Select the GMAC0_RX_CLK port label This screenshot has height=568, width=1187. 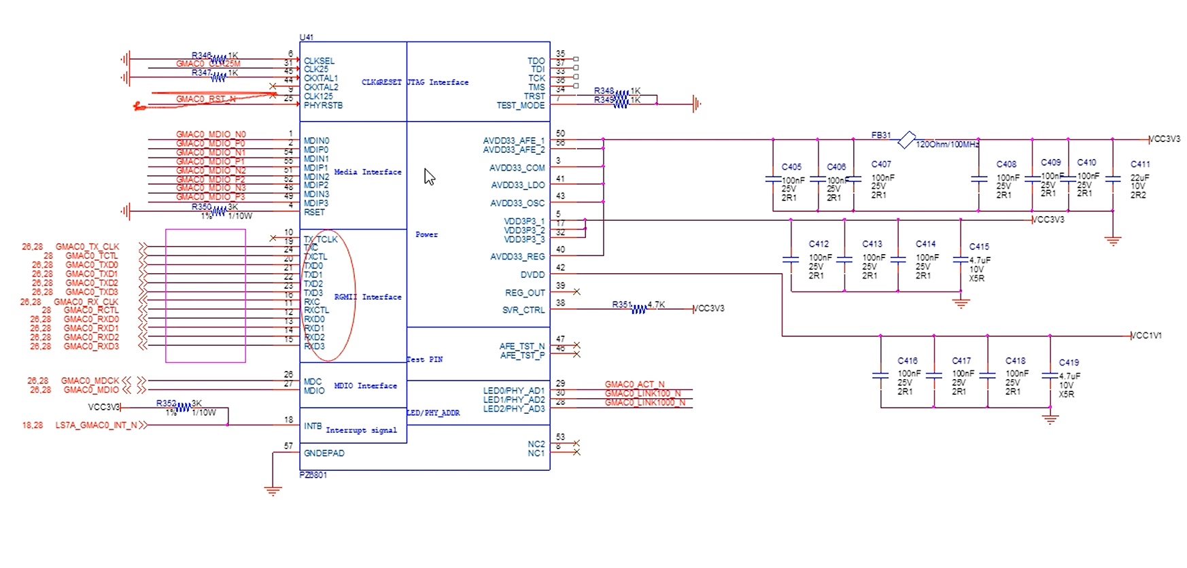click(86, 302)
